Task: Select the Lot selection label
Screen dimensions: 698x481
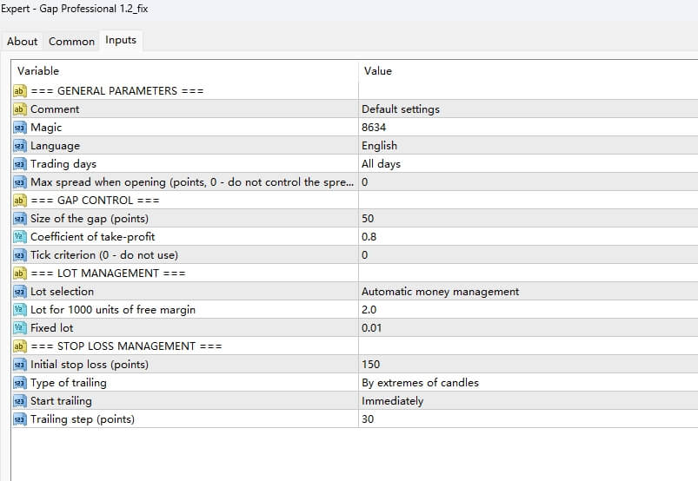Action: tap(62, 292)
